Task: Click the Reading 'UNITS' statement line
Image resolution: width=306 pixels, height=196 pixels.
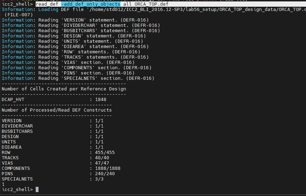Action: 72,41
